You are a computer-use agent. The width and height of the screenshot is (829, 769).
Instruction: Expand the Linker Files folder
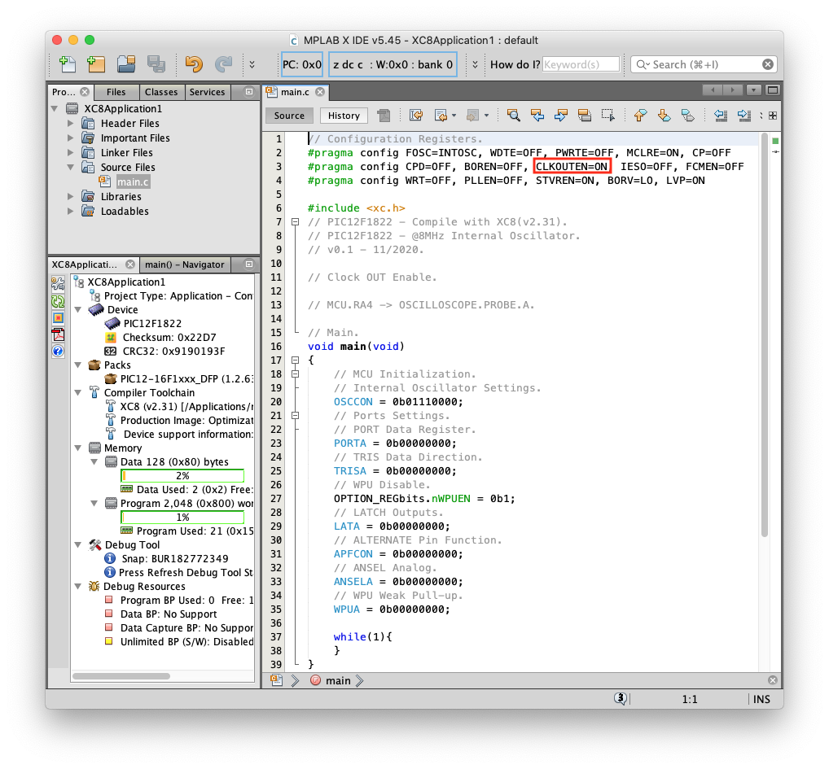coord(70,153)
